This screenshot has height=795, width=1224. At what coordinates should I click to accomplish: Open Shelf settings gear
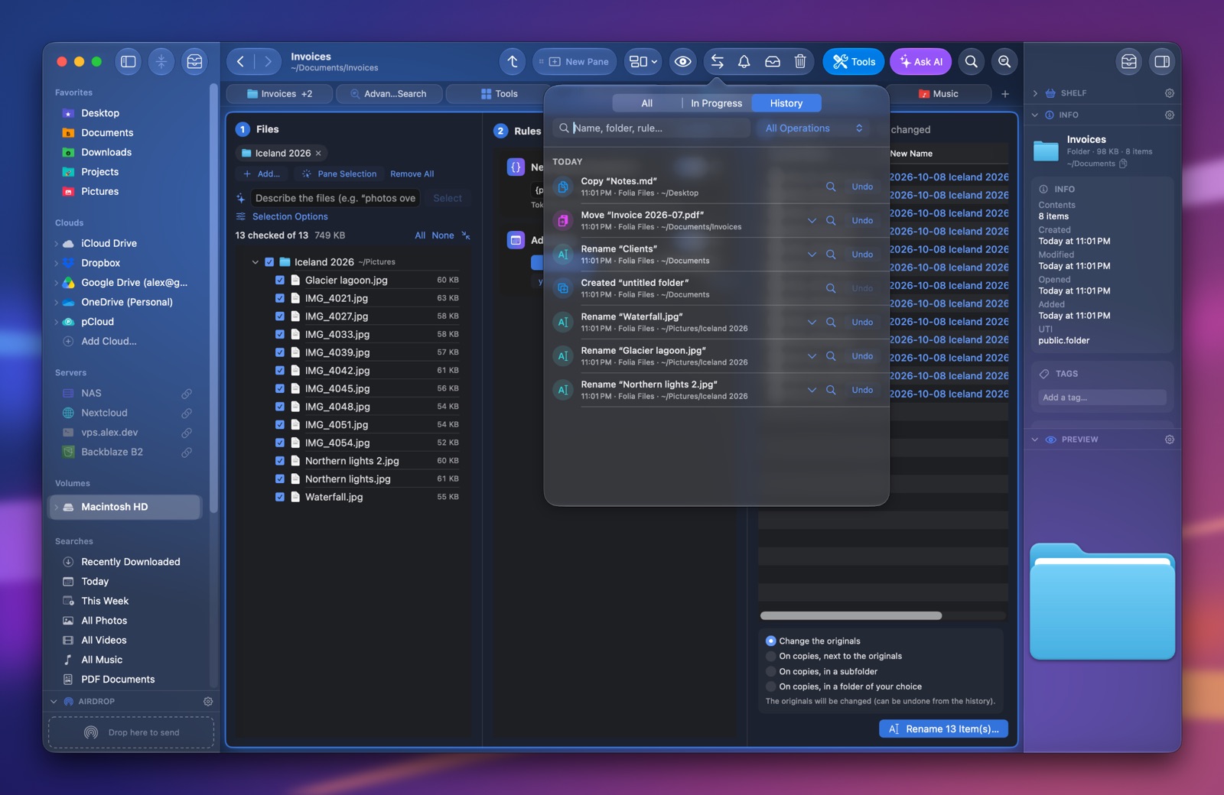coord(1169,93)
